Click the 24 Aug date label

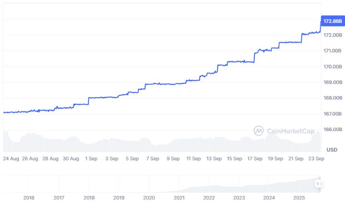[x=11, y=159]
